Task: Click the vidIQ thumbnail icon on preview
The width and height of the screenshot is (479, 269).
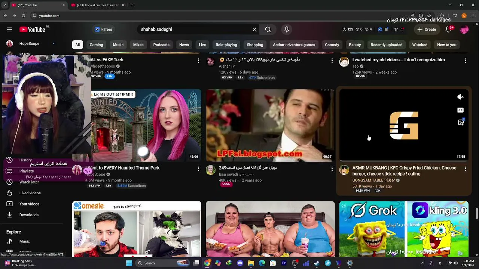Action: (x=461, y=122)
